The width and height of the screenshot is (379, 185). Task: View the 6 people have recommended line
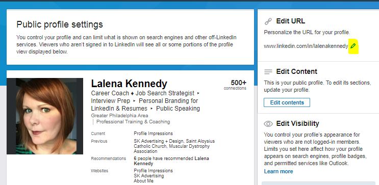tap(171, 161)
